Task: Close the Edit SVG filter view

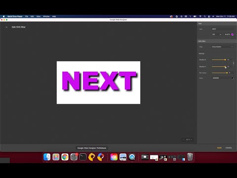Action: pyautogui.click(x=6, y=27)
